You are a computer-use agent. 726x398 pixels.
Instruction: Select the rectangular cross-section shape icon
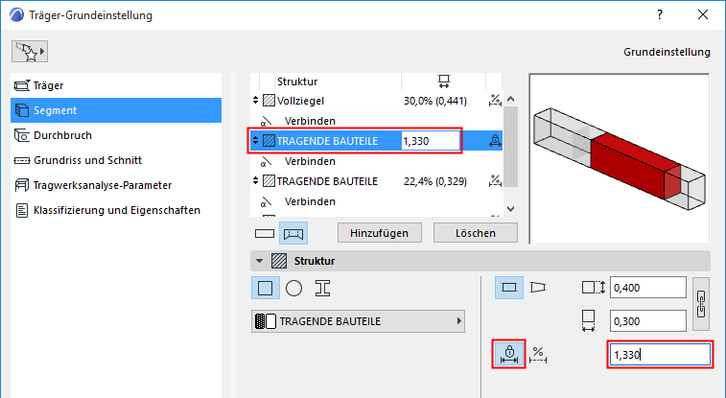click(x=265, y=288)
